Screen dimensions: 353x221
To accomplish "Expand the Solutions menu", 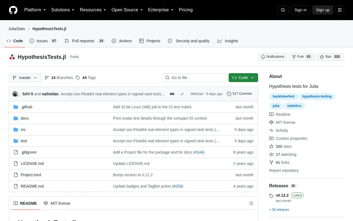I will click(63, 10).
